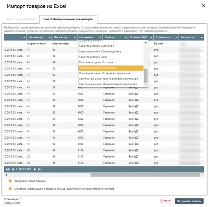
Task: Go to next page of rows
Action: [35, 169]
